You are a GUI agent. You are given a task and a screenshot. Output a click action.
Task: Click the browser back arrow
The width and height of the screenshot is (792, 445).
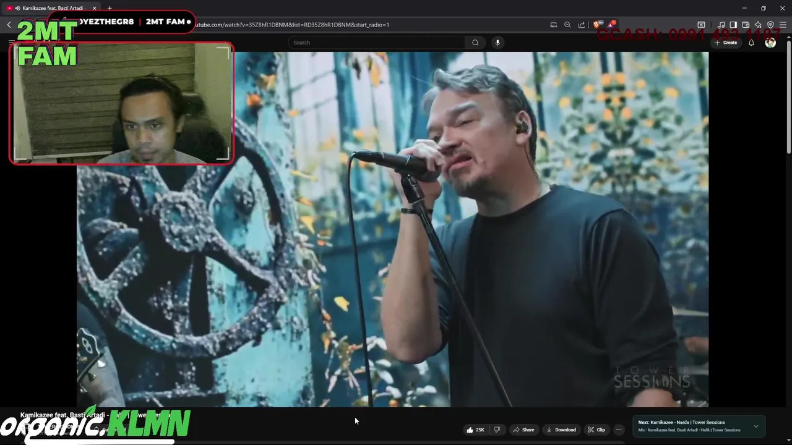coord(9,25)
